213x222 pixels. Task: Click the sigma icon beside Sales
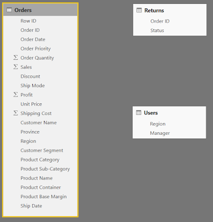(x=16, y=67)
